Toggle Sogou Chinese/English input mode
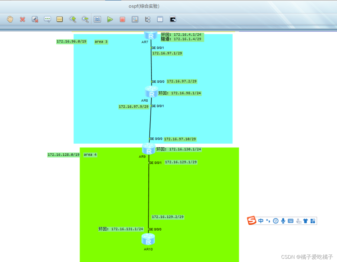This screenshot has height=262, width=337. tap(261, 221)
